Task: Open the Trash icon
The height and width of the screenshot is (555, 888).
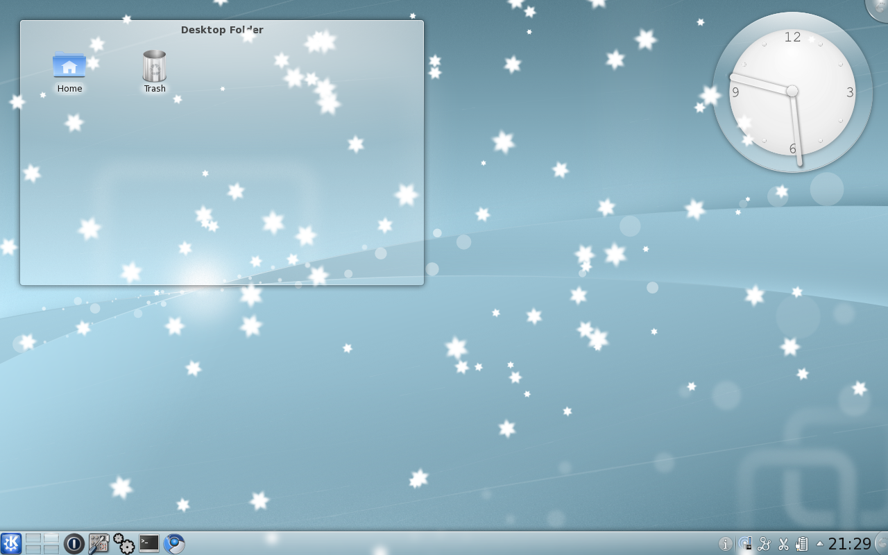Action: 154,67
